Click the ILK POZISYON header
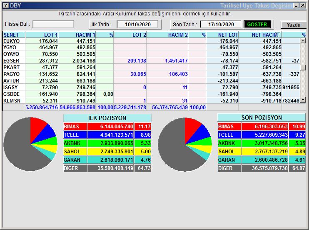This screenshot has width=309, height=230. [x=107, y=118]
